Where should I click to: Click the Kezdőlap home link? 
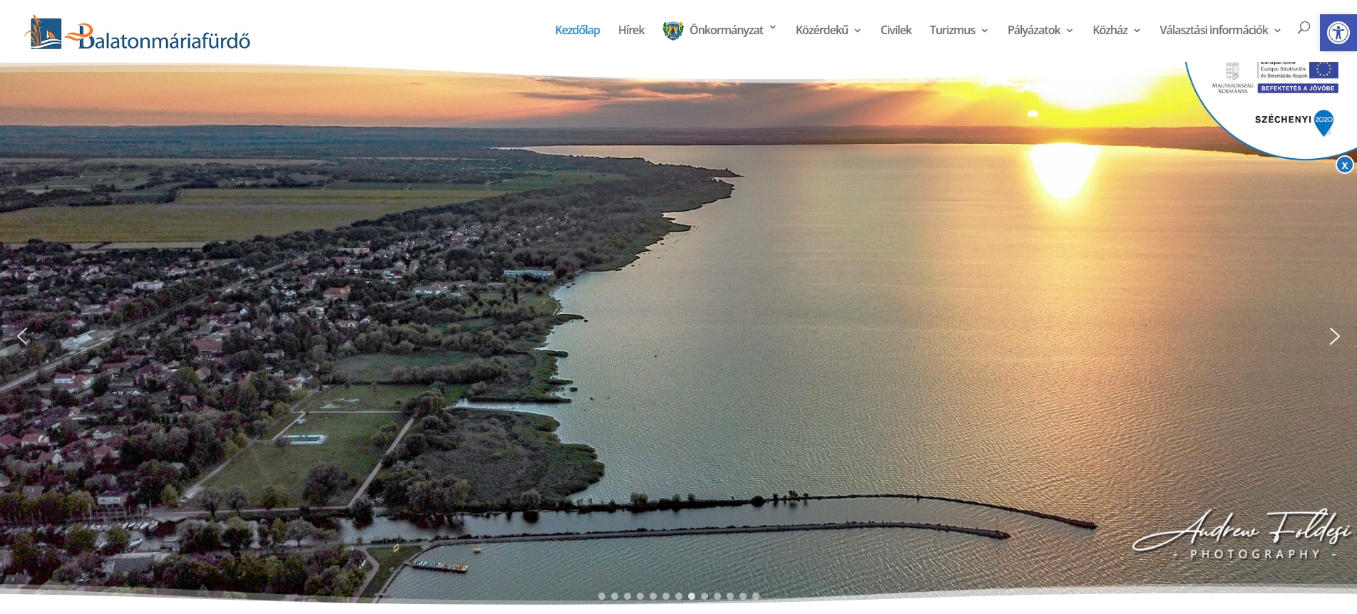click(577, 30)
